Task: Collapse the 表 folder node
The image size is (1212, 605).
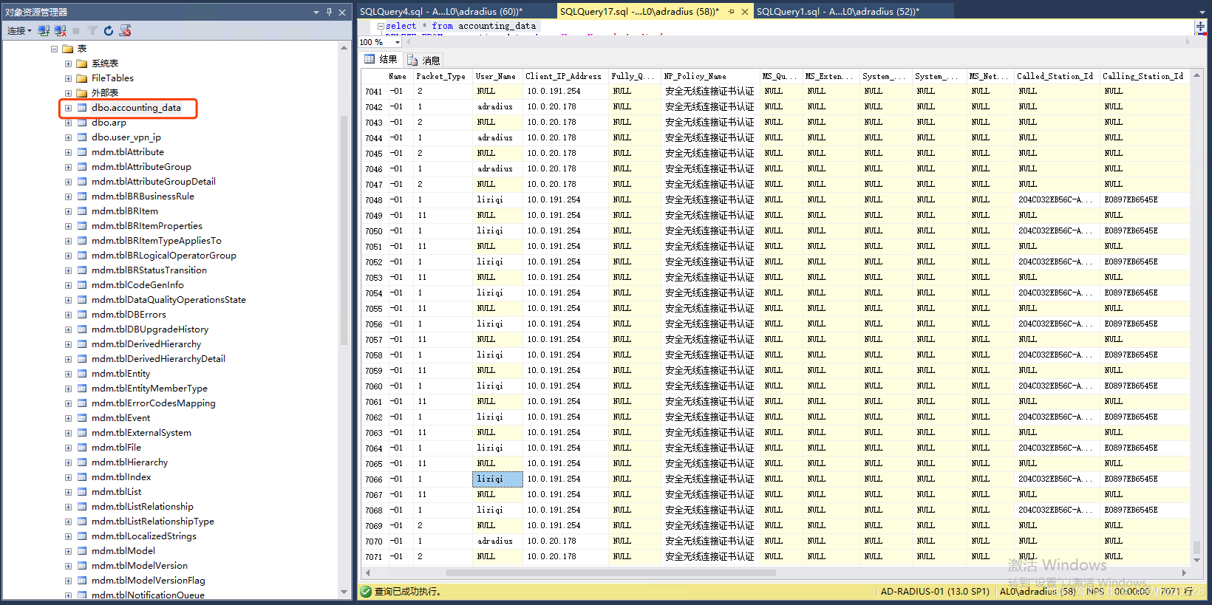Action: [x=54, y=49]
